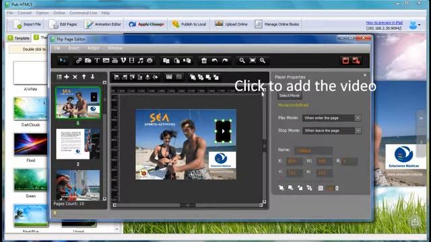Open the Action menu in Flip Page Editor
Image resolution: width=431 pixels, height=242 pixels.
pos(93,48)
